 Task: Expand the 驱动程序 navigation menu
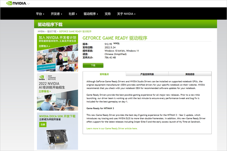pyautogui.click(x=90, y=14)
